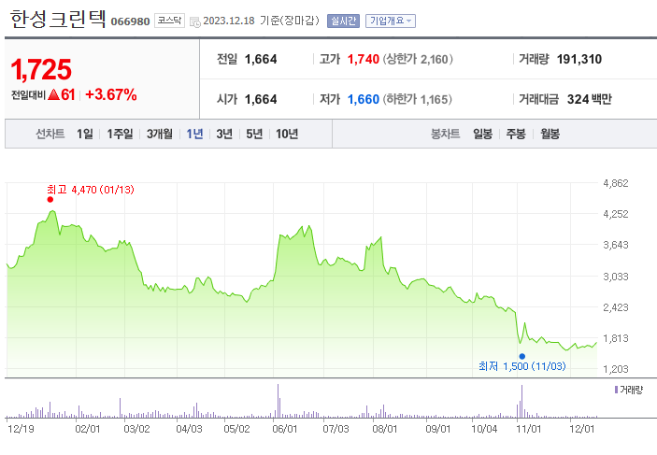Select the 1일 line chart tab
Viewport: 657px width, 455px height.
[x=85, y=134]
